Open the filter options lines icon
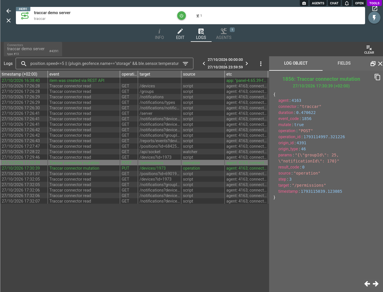The height and width of the screenshot is (292, 383). [186, 63]
